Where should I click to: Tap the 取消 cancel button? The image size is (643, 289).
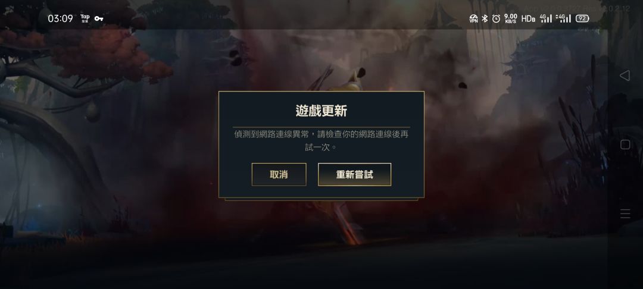[x=279, y=174]
